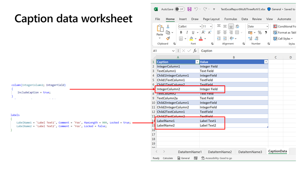Image resolution: width=300 pixels, height=169 pixels.
Task: Open the Value column filter dropdown
Action: 266,62
